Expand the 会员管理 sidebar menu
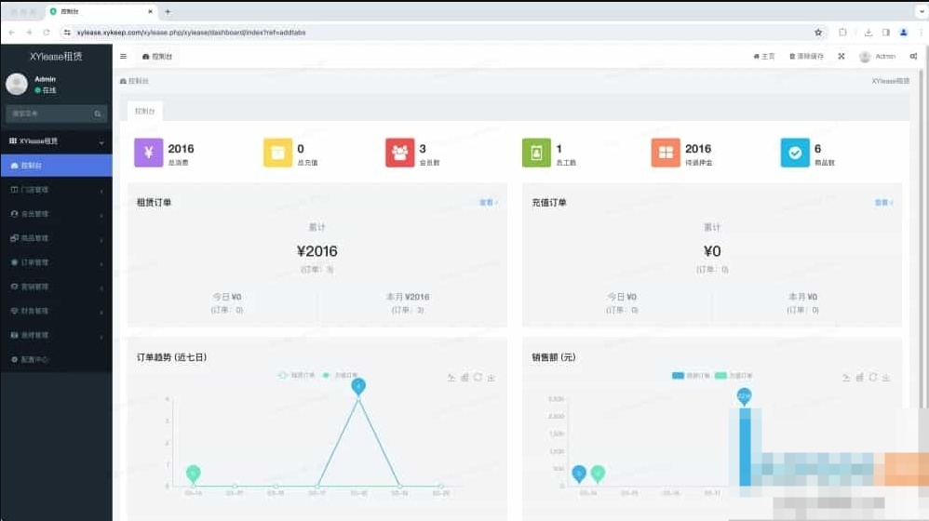 pyautogui.click(x=56, y=214)
